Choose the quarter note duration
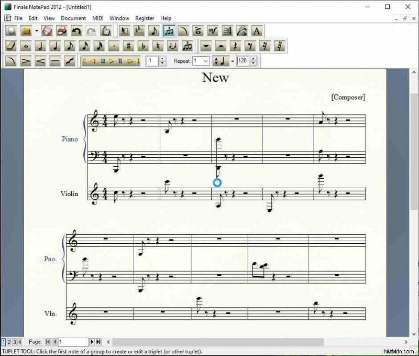This screenshot has height=356, width=419. [x=56, y=46]
